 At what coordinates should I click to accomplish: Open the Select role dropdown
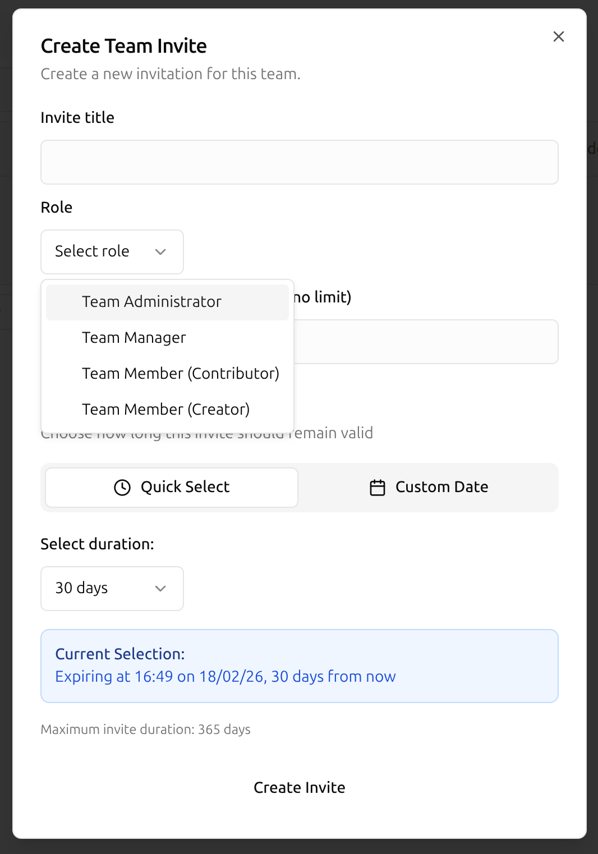pos(112,251)
